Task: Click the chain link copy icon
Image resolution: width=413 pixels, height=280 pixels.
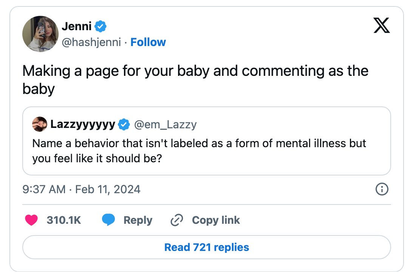Action: pyautogui.click(x=177, y=220)
